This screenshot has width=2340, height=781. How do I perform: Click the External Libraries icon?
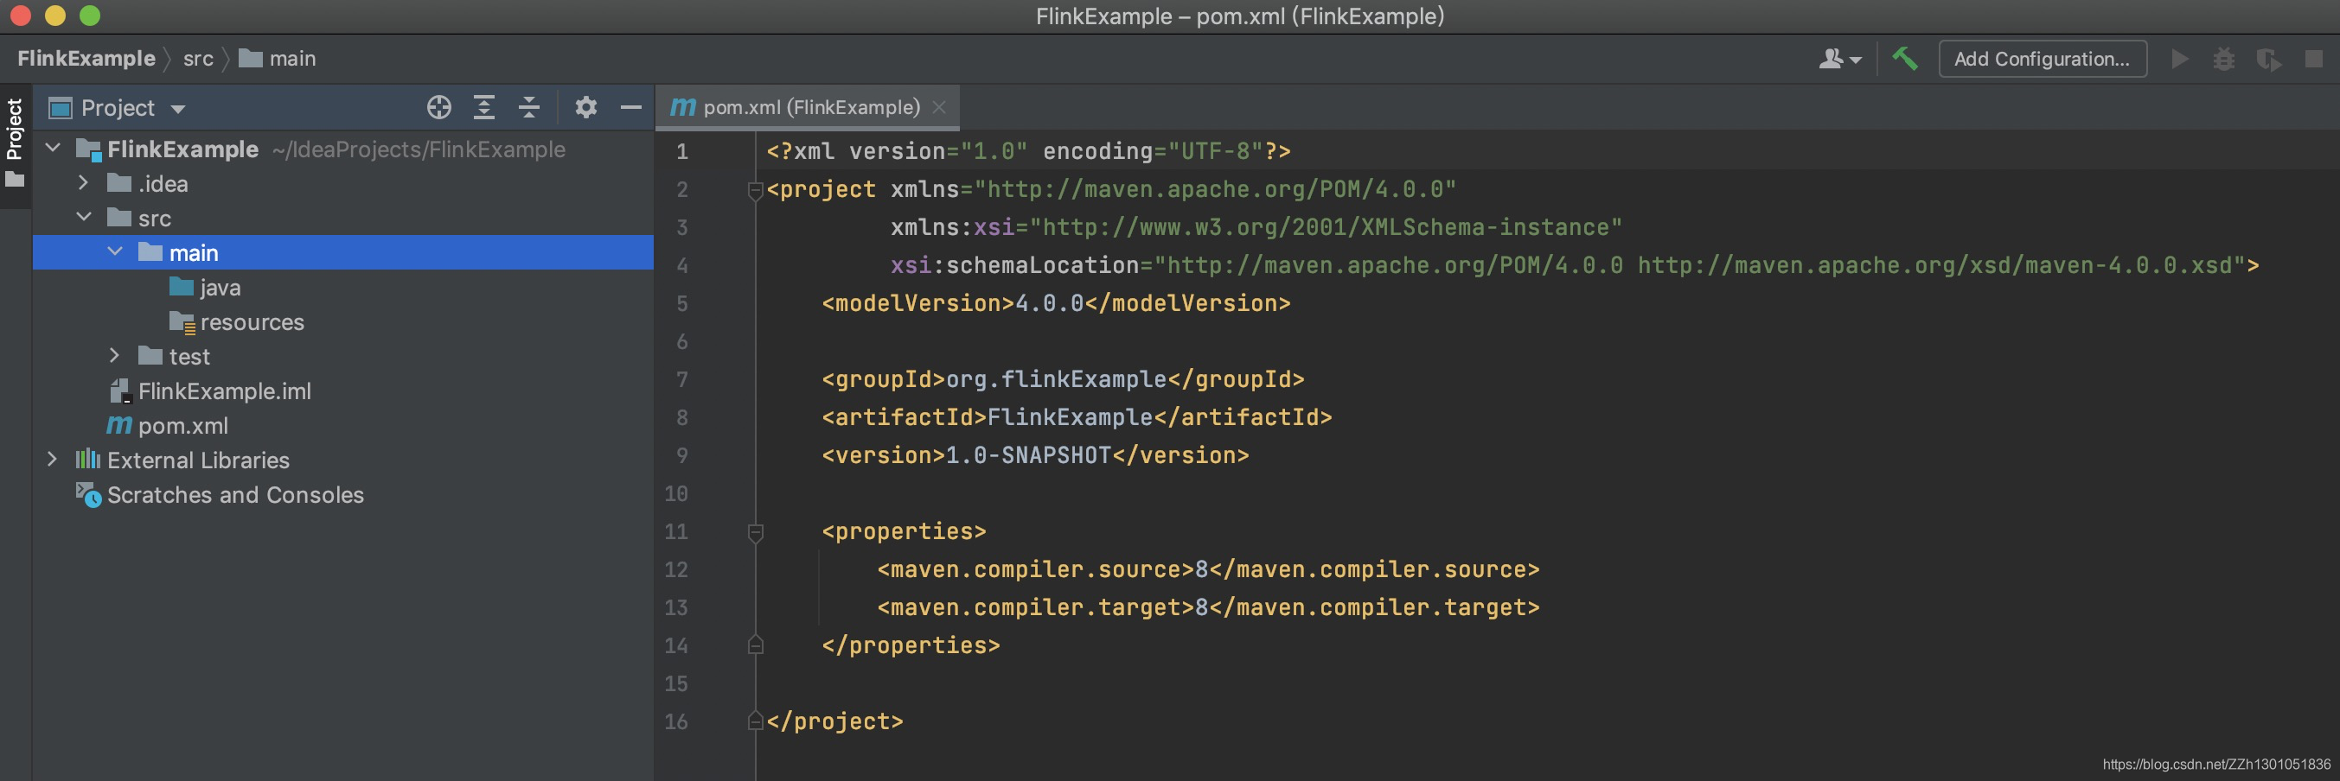point(88,460)
